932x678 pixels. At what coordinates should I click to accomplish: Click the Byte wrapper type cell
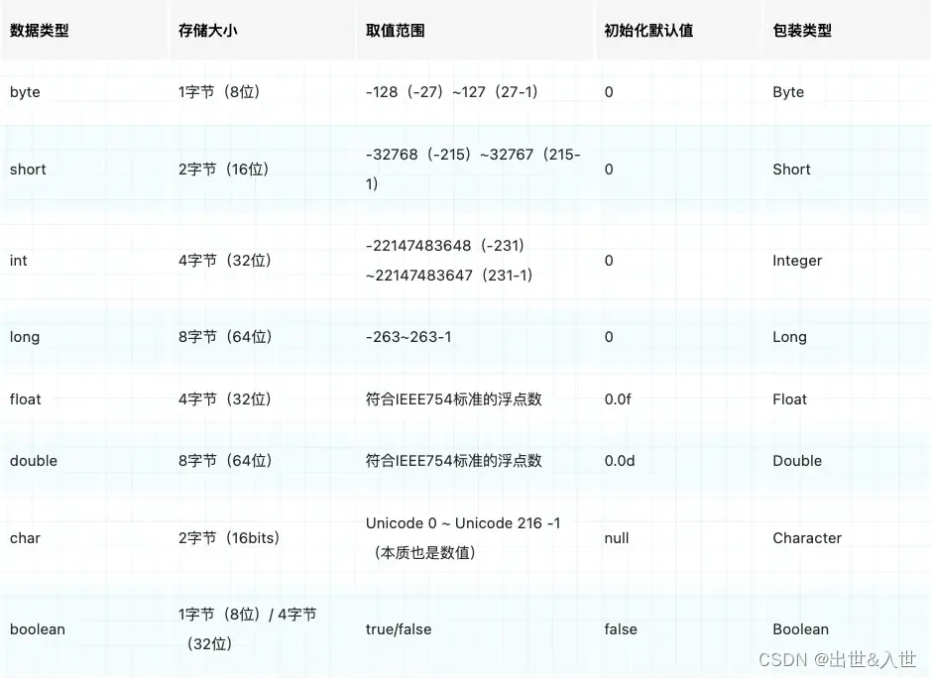pos(788,92)
